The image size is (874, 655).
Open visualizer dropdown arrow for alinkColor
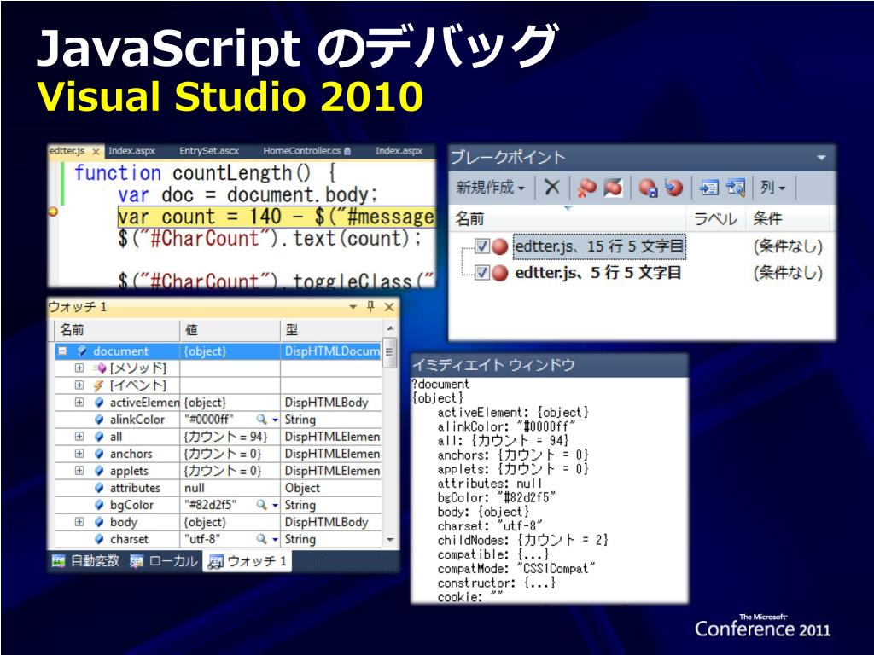(x=276, y=420)
